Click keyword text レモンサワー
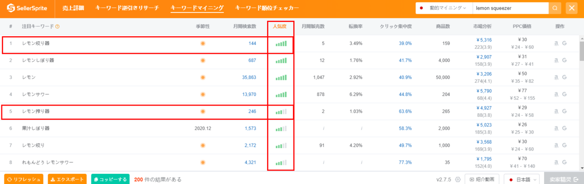 click(x=36, y=94)
